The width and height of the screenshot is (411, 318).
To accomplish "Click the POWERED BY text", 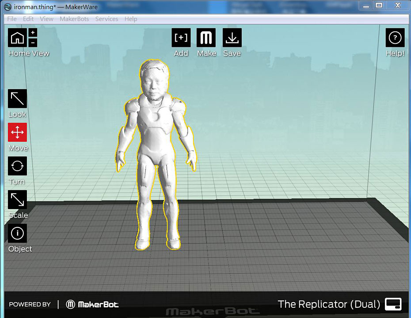I will click(x=30, y=304).
